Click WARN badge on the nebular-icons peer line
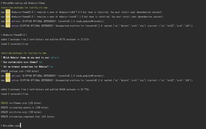Viewport: 206px width, 129px height. [x=8, y=17]
